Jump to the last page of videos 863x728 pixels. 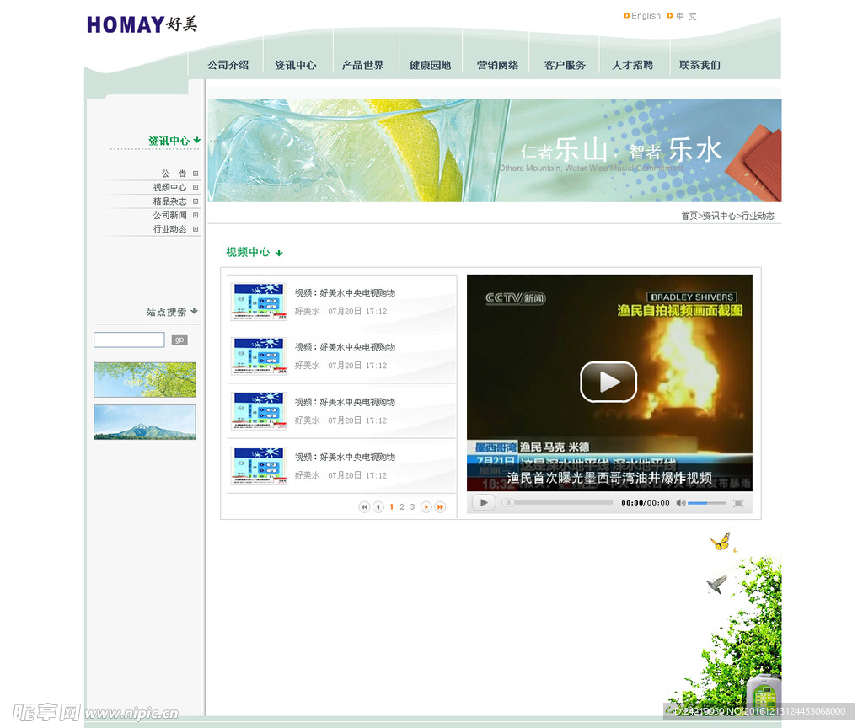pyautogui.click(x=440, y=507)
